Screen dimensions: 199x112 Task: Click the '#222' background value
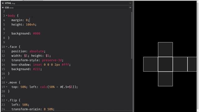click(x=37, y=69)
